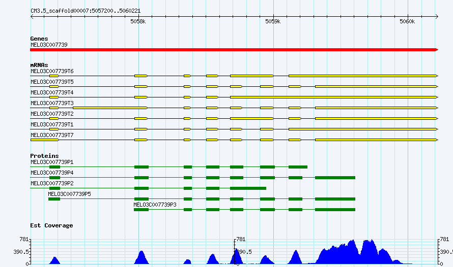Open the MELO3C007739P3 protein label
This screenshot has height=267, width=453.
(155, 205)
